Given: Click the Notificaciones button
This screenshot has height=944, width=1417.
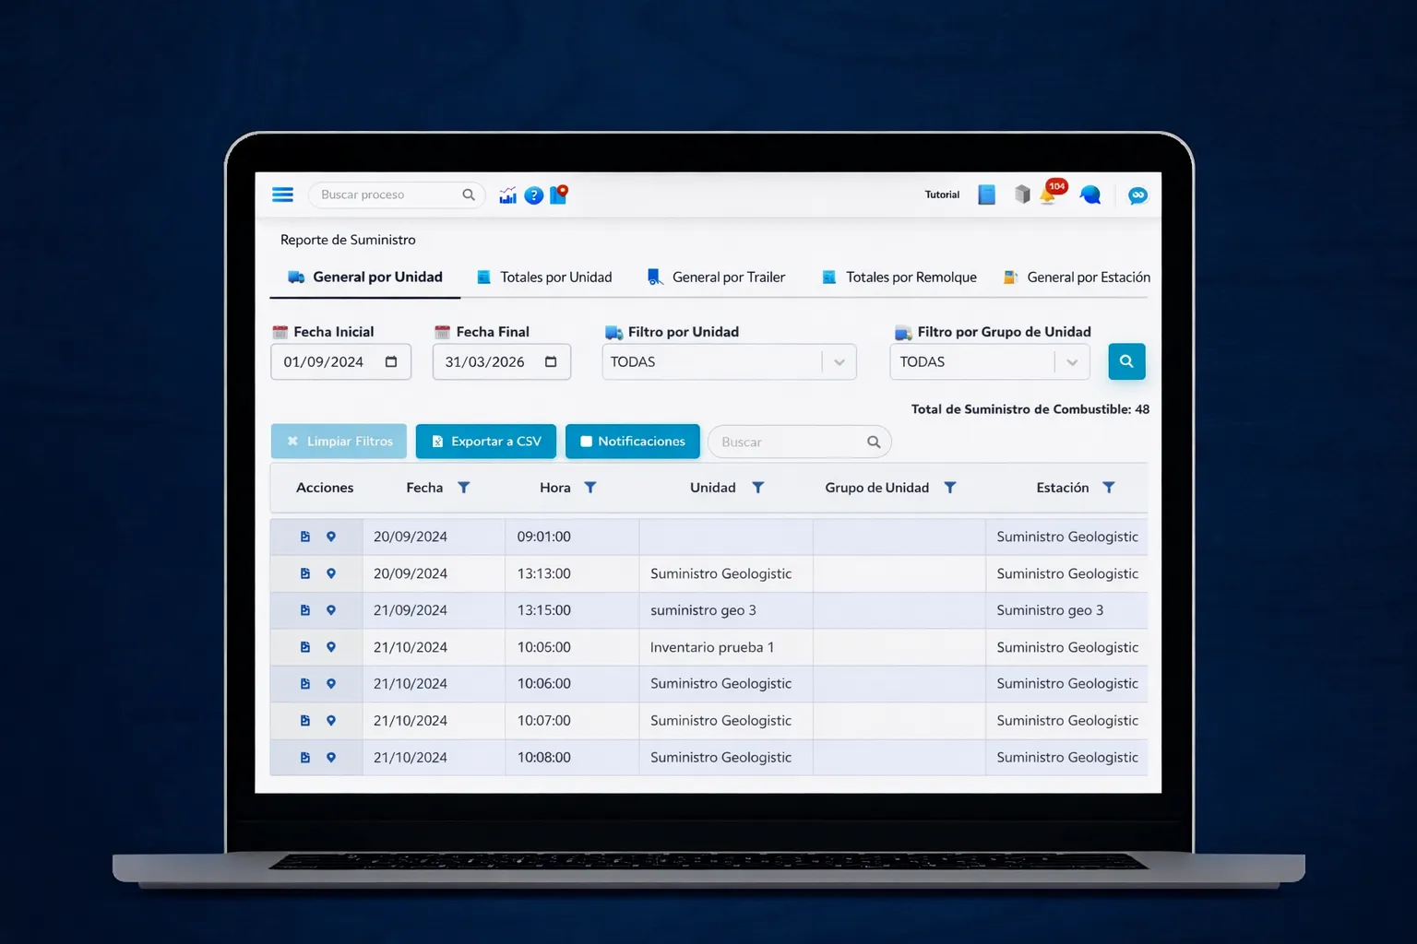Looking at the screenshot, I should tap(632, 442).
